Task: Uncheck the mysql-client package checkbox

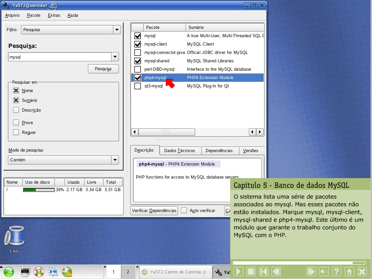Action: point(137,44)
